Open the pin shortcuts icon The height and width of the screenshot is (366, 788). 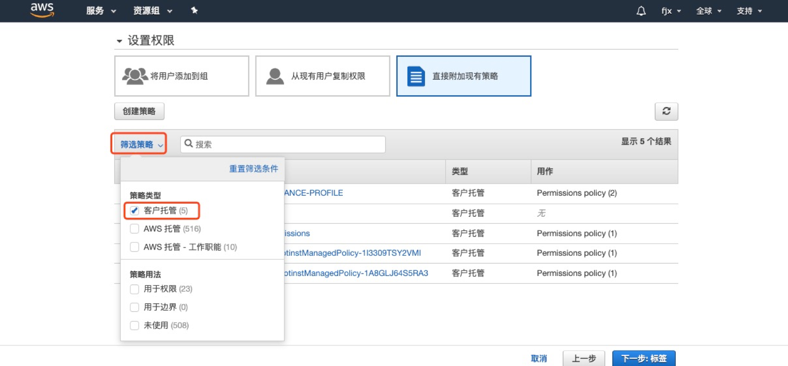point(194,10)
